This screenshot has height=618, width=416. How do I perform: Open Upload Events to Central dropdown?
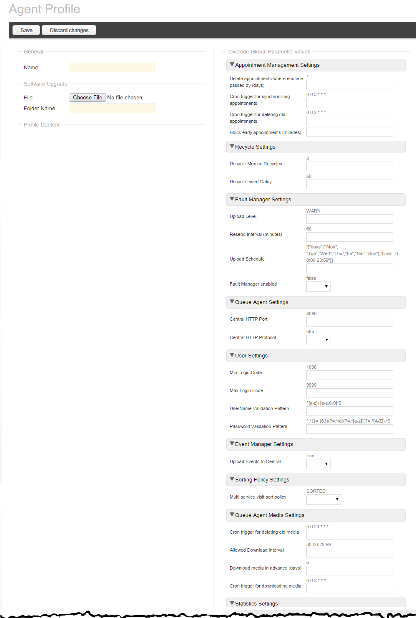318,464
